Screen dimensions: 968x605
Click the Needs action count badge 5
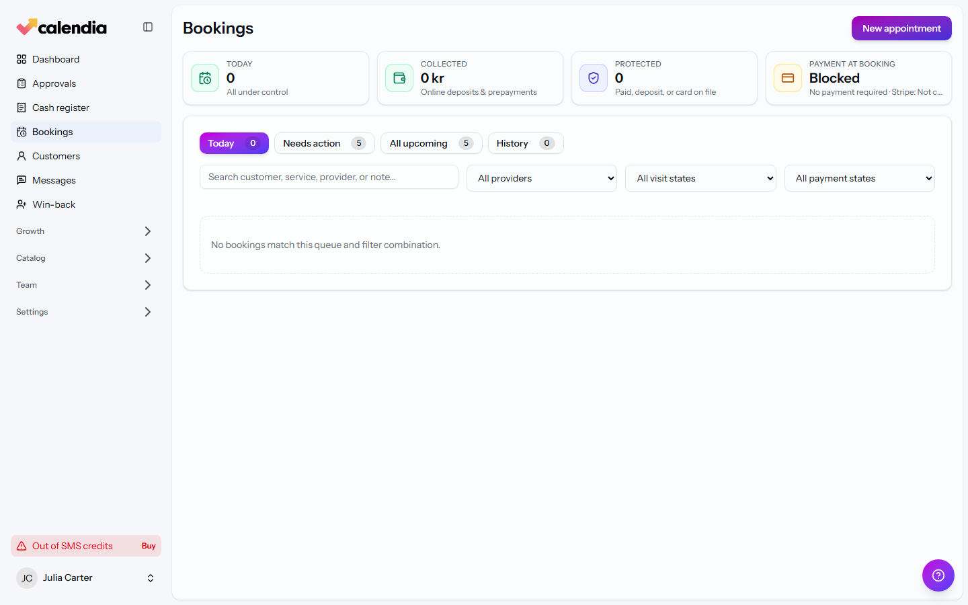pos(359,143)
